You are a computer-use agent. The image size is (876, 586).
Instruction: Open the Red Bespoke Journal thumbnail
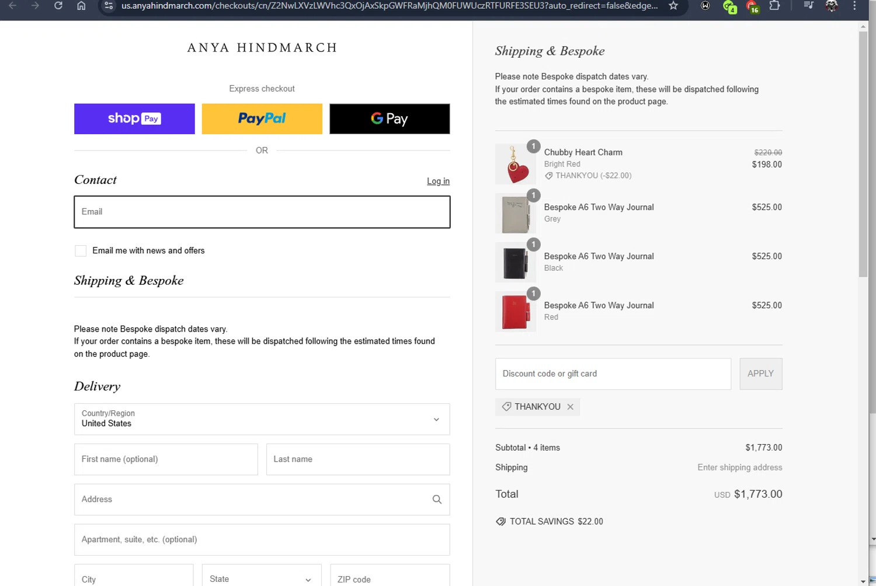pyautogui.click(x=515, y=311)
